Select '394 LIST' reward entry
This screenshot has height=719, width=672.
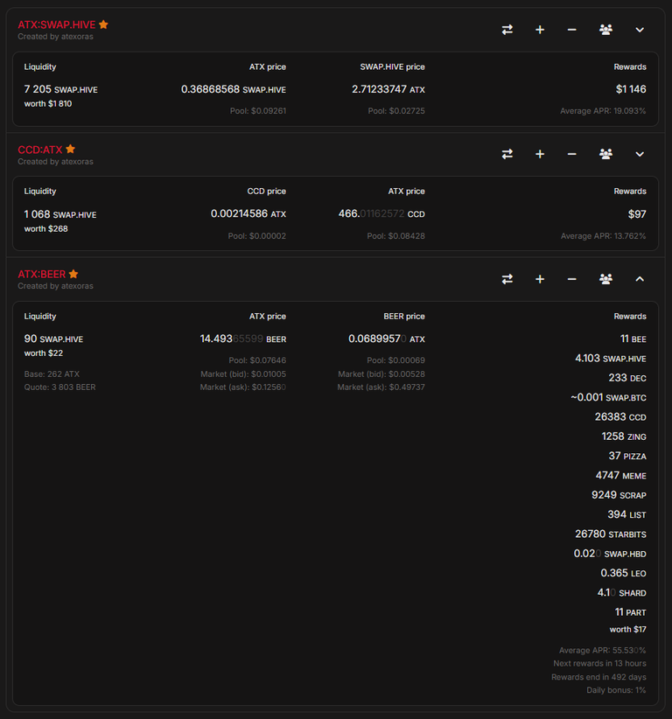(x=626, y=514)
